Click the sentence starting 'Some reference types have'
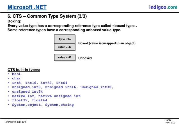 64,30
